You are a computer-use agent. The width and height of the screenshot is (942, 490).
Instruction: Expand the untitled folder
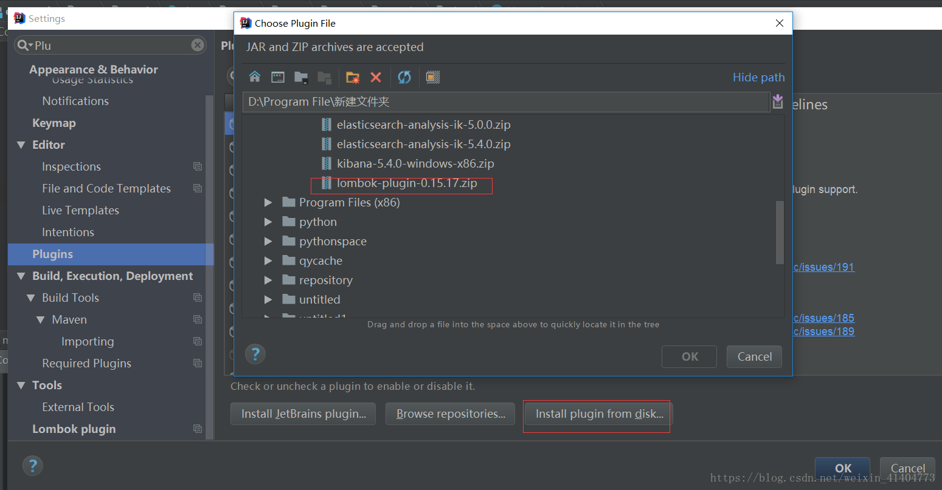268,299
